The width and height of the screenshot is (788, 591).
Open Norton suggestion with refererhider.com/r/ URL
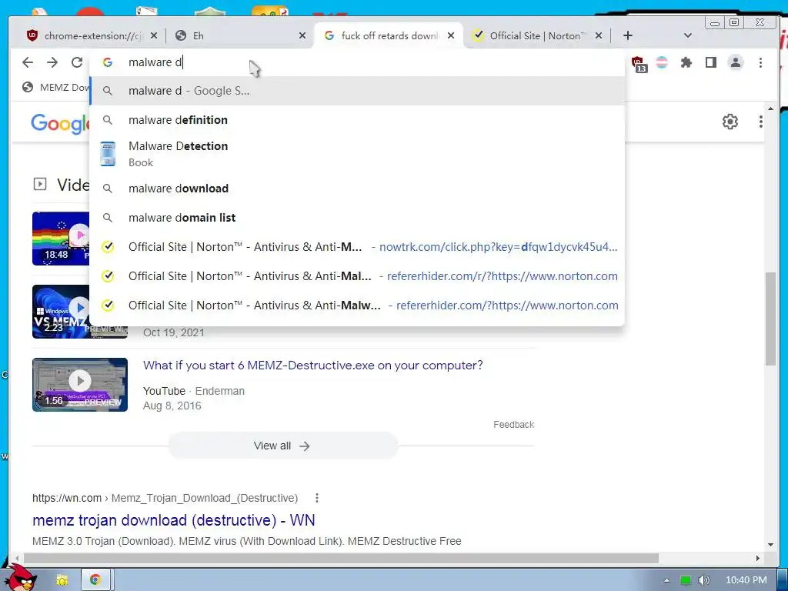[x=357, y=276]
